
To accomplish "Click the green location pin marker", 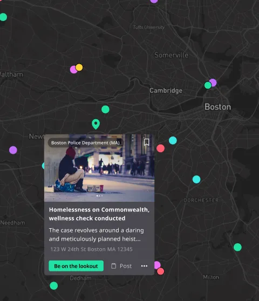I will (x=96, y=124).
